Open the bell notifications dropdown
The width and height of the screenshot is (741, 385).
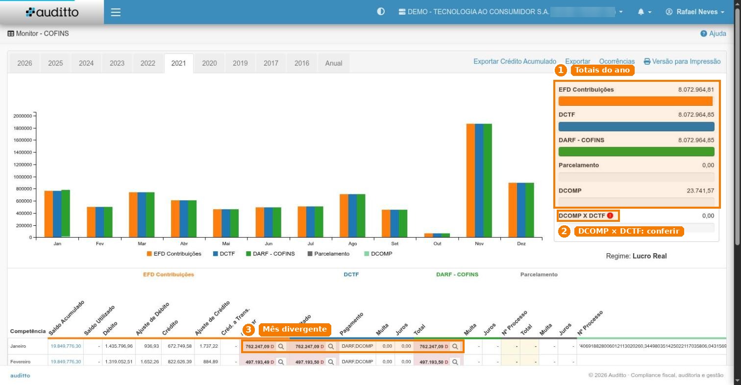click(644, 12)
